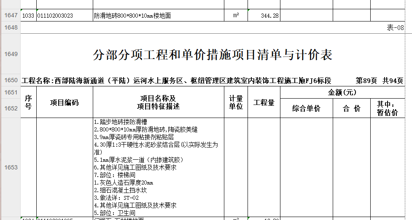Click the 金额(元) merged header

tap(342, 92)
